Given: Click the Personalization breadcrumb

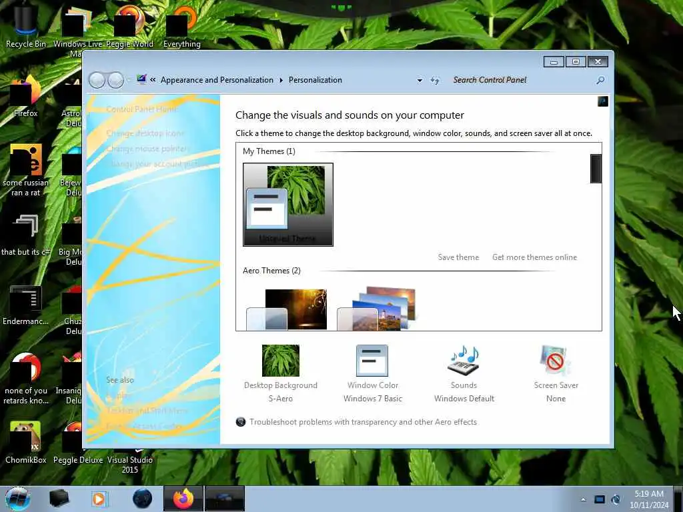Looking at the screenshot, I should (x=315, y=80).
